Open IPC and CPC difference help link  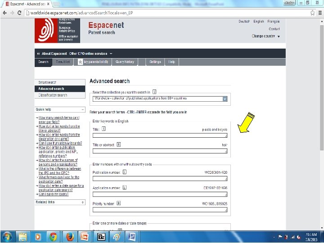[60, 171]
